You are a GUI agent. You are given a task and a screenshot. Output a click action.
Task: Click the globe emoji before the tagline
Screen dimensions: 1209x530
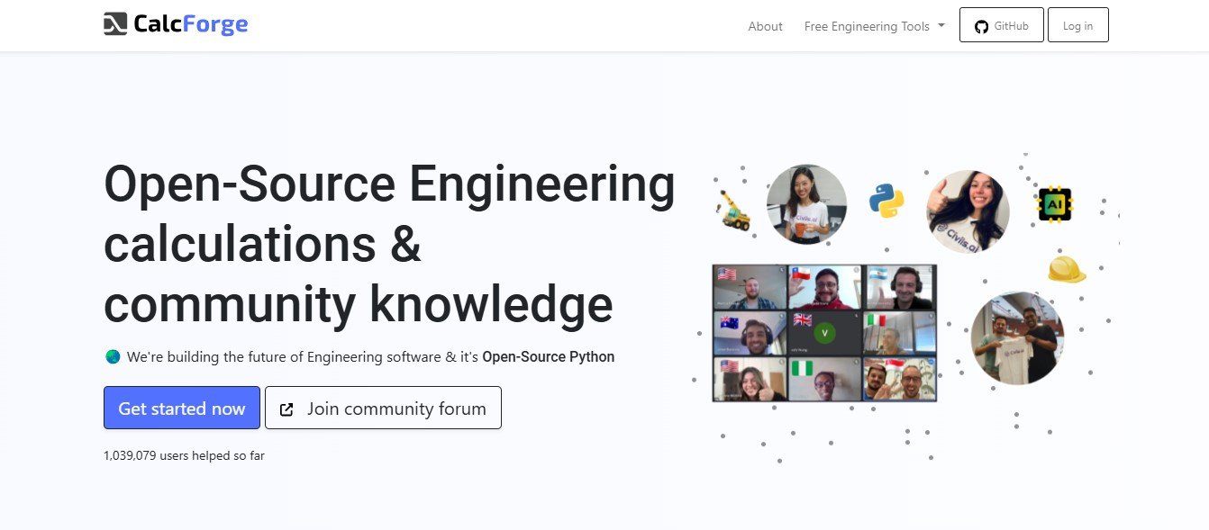pos(113,356)
